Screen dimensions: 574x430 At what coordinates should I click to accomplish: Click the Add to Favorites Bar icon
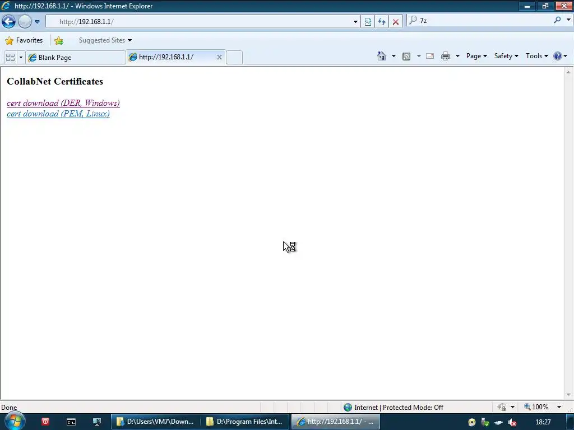pos(58,40)
